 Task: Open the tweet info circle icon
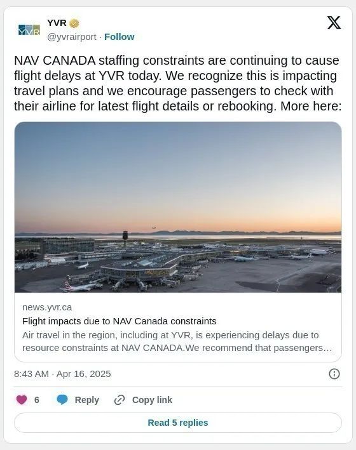[334, 374]
